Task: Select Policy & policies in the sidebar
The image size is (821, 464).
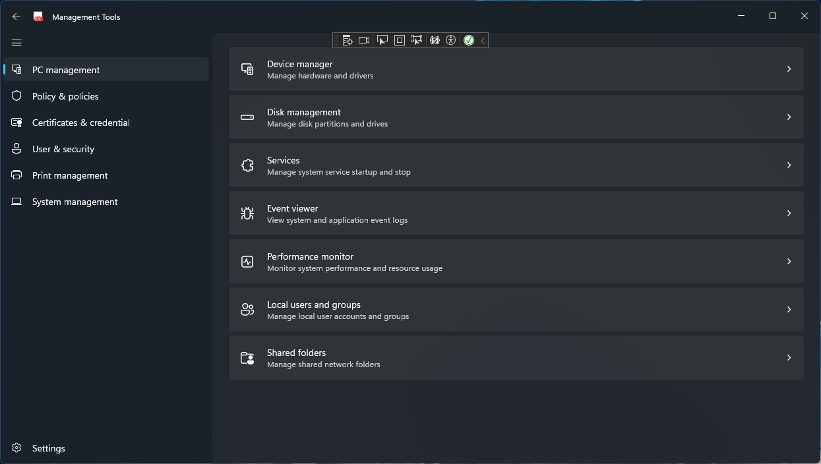Action: (x=65, y=96)
